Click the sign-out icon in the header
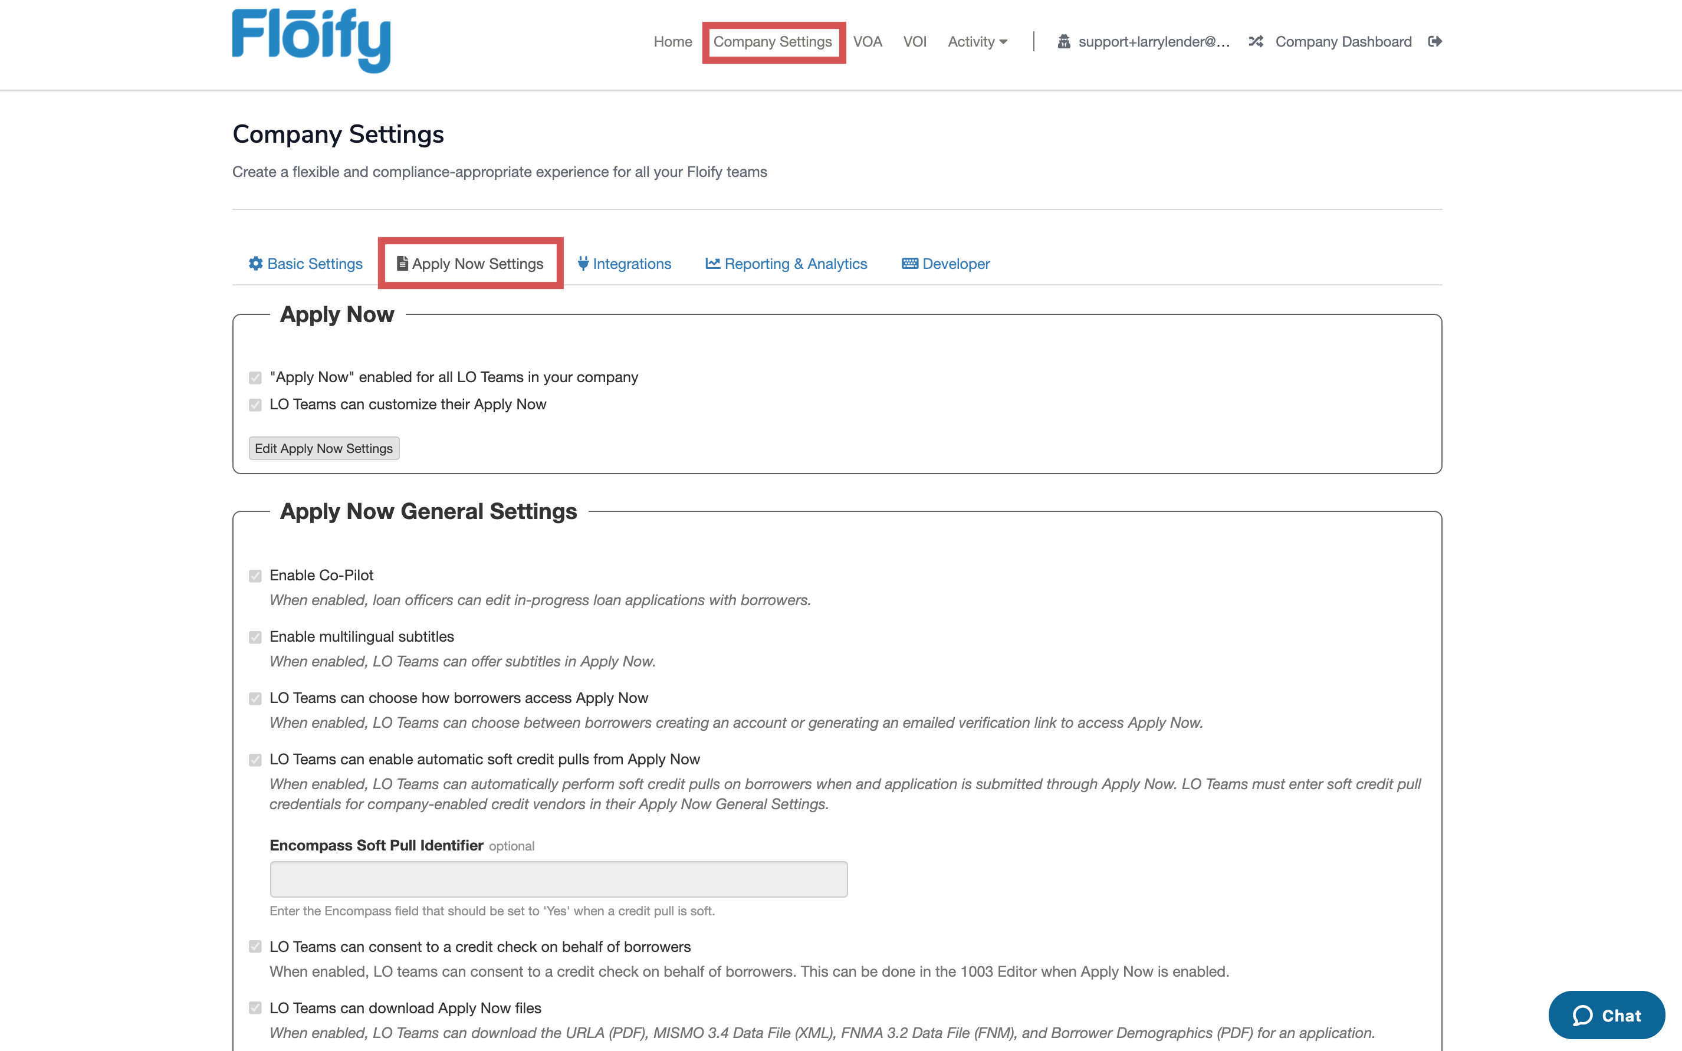The image size is (1682, 1051). (x=1435, y=42)
